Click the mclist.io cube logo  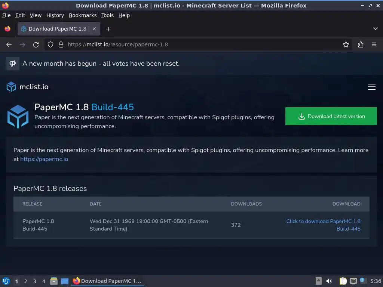(11, 87)
